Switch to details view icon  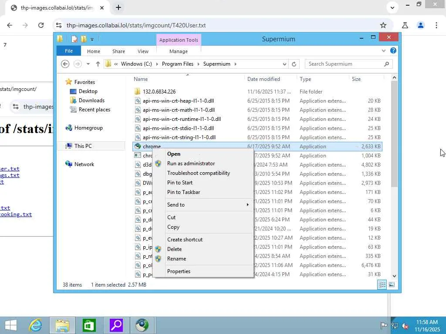pos(382,284)
